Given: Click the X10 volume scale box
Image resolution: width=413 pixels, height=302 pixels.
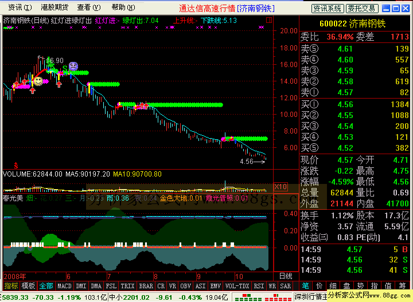Looking at the screenshot, I should (280, 187).
